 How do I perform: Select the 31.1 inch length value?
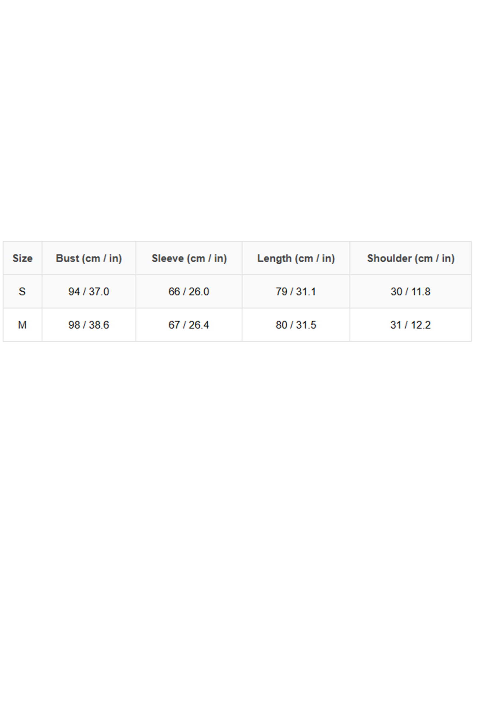306,291
